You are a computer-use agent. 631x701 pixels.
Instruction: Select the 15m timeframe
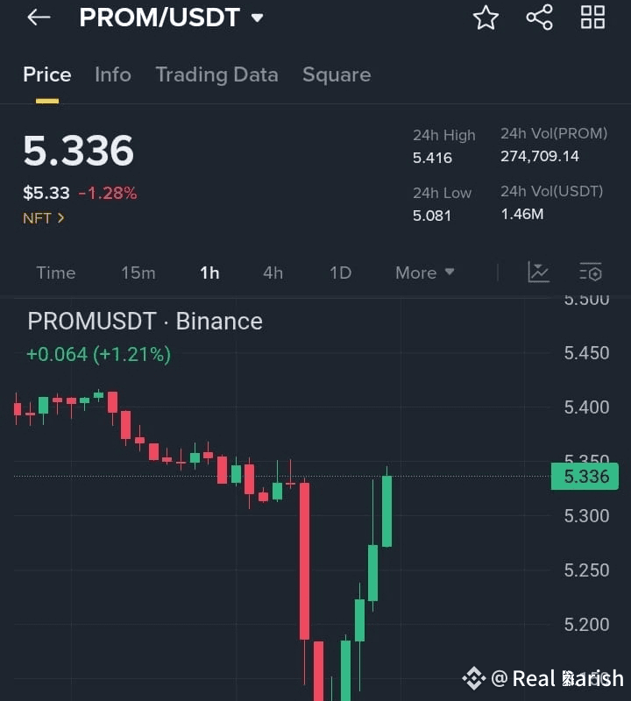[x=138, y=273]
